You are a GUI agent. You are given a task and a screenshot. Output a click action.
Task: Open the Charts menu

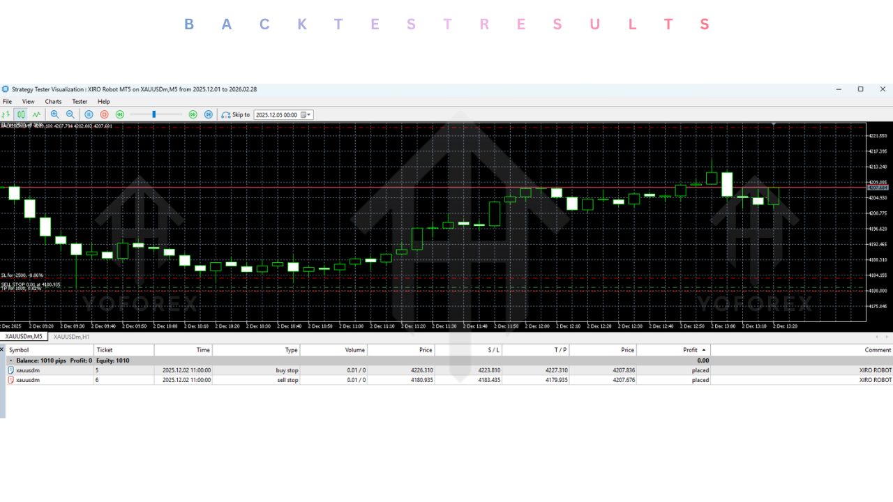(x=53, y=102)
